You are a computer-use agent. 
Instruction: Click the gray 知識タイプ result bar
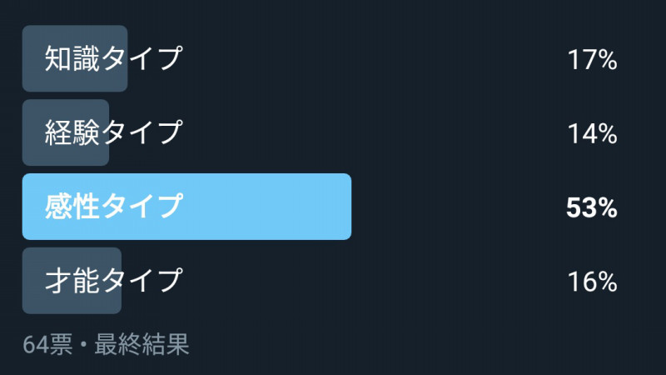pyautogui.click(x=75, y=58)
